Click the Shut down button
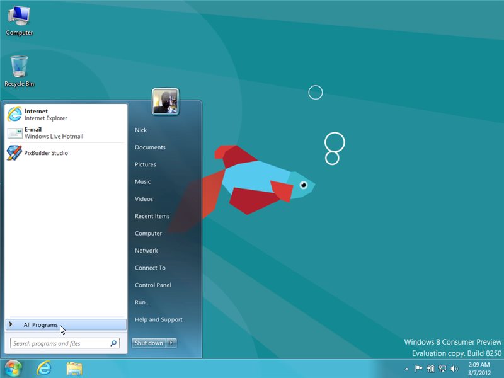 tap(149, 343)
